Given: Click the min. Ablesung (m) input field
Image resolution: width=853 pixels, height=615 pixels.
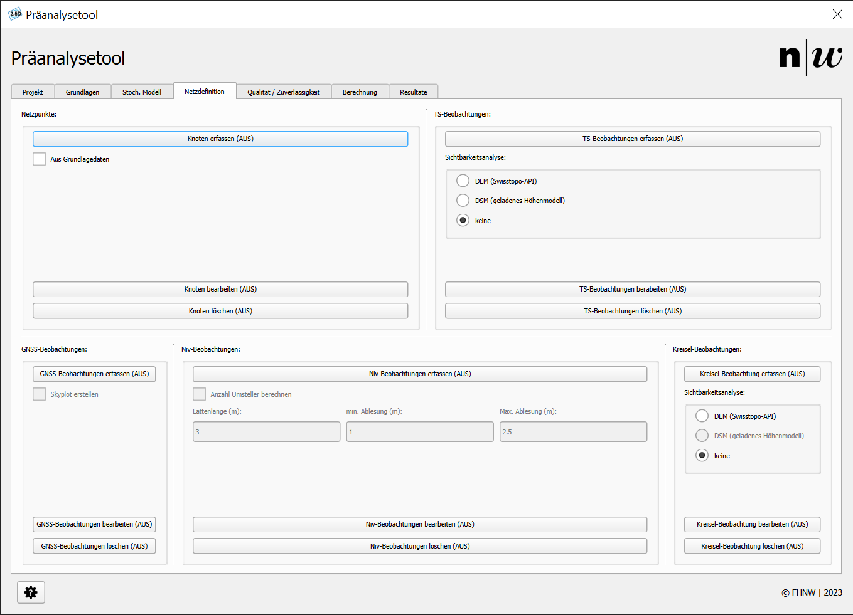Looking at the screenshot, I should tap(420, 432).
